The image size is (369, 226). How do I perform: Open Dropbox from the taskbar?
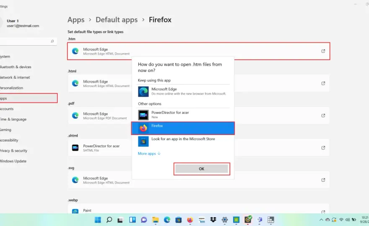[x=213, y=220]
